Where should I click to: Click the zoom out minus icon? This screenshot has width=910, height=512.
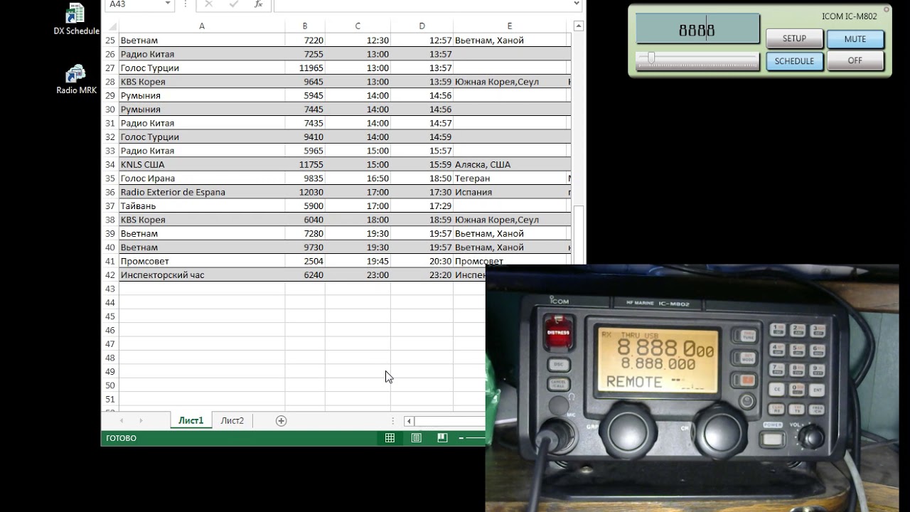461,438
